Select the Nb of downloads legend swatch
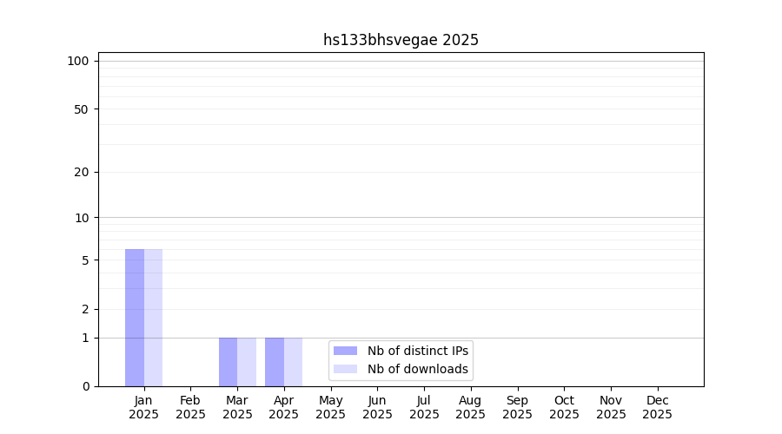Screen dimensions: 782x434 point(345,369)
